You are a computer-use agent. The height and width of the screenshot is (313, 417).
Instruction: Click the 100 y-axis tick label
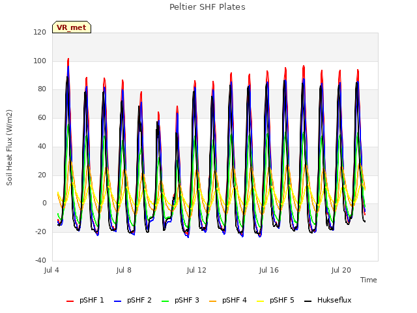[x=40, y=61]
